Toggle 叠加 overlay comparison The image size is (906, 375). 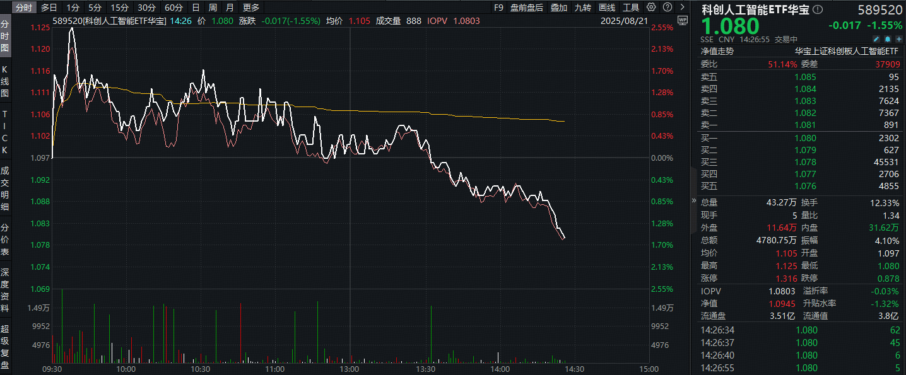pos(558,8)
